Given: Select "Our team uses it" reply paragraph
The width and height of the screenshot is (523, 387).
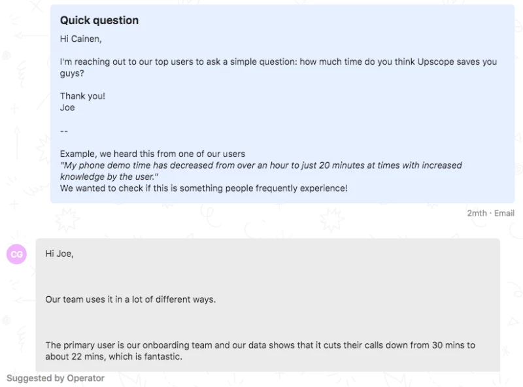Looking at the screenshot, I should pos(130,299).
